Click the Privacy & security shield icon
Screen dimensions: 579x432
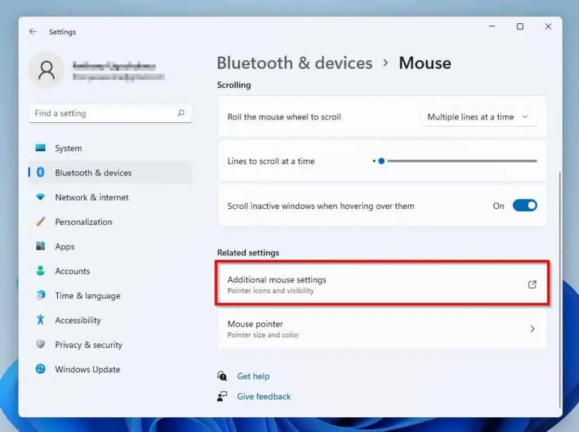point(40,344)
